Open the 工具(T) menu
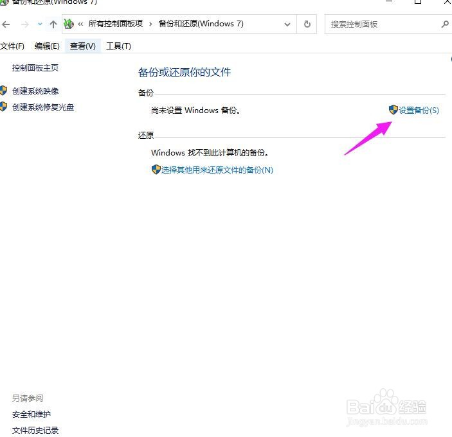 pos(118,46)
